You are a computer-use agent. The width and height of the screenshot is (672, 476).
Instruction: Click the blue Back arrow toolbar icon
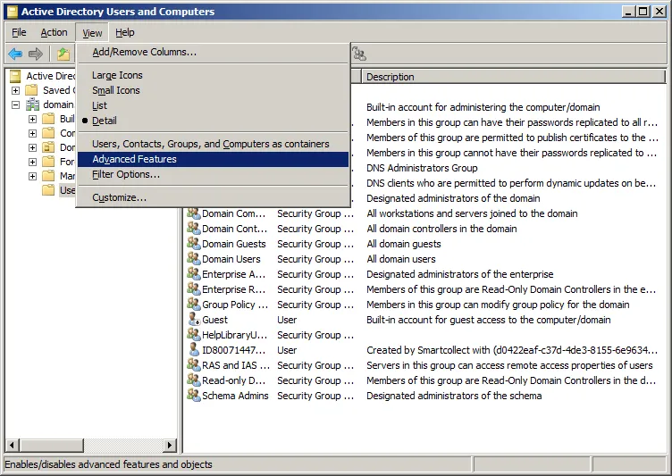15,54
